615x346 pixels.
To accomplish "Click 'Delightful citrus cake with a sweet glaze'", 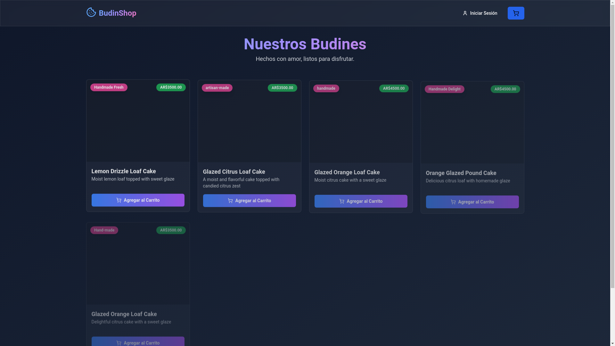I will (x=131, y=322).
